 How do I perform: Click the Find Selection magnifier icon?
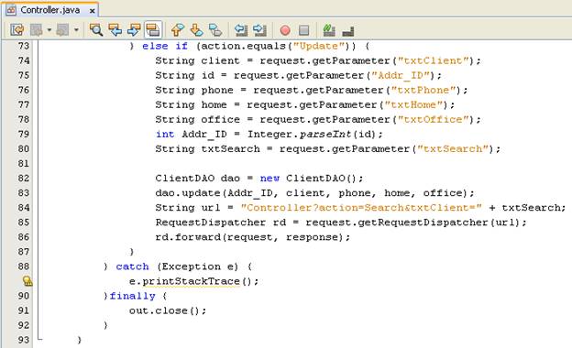[x=96, y=30]
